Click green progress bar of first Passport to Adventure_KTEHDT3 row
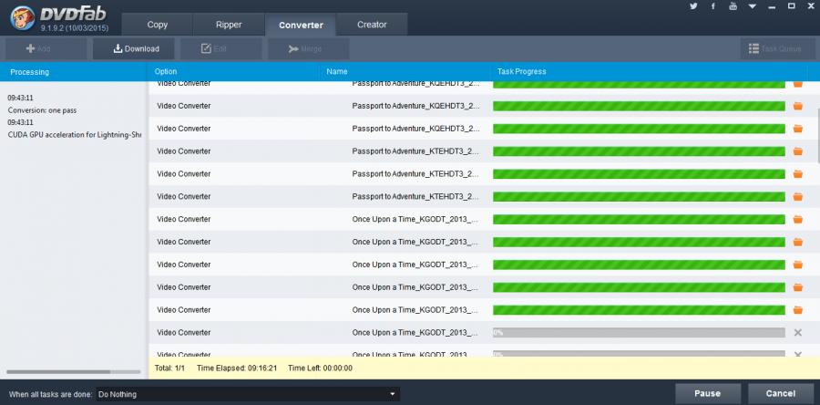820x405 pixels. [x=639, y=151]
